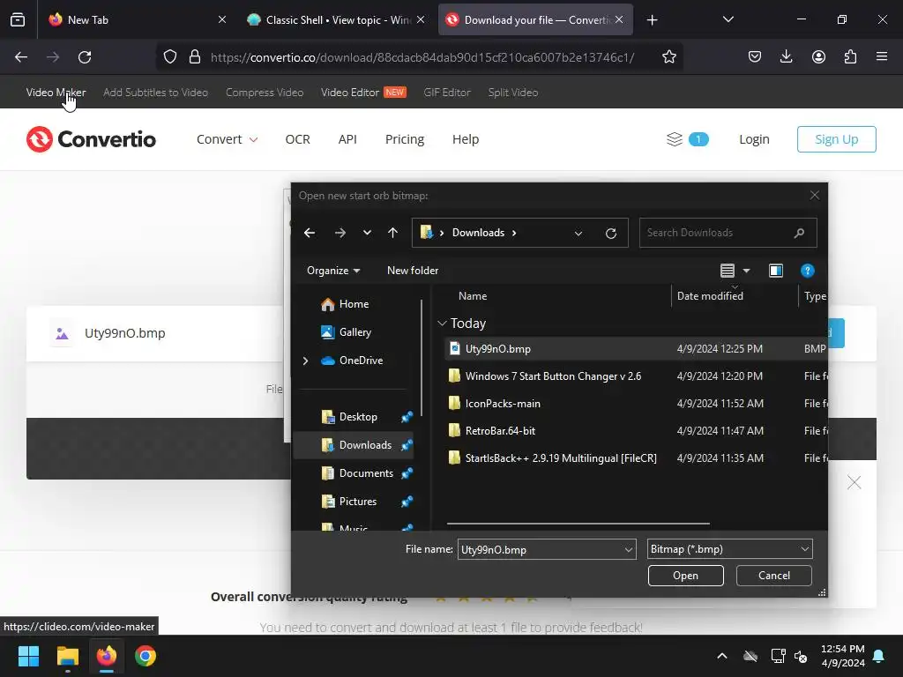Open Firefox Pocket save icon
The height and width of the screenshot is (677, 903).
pyautogui.click(x=755, y=56)
